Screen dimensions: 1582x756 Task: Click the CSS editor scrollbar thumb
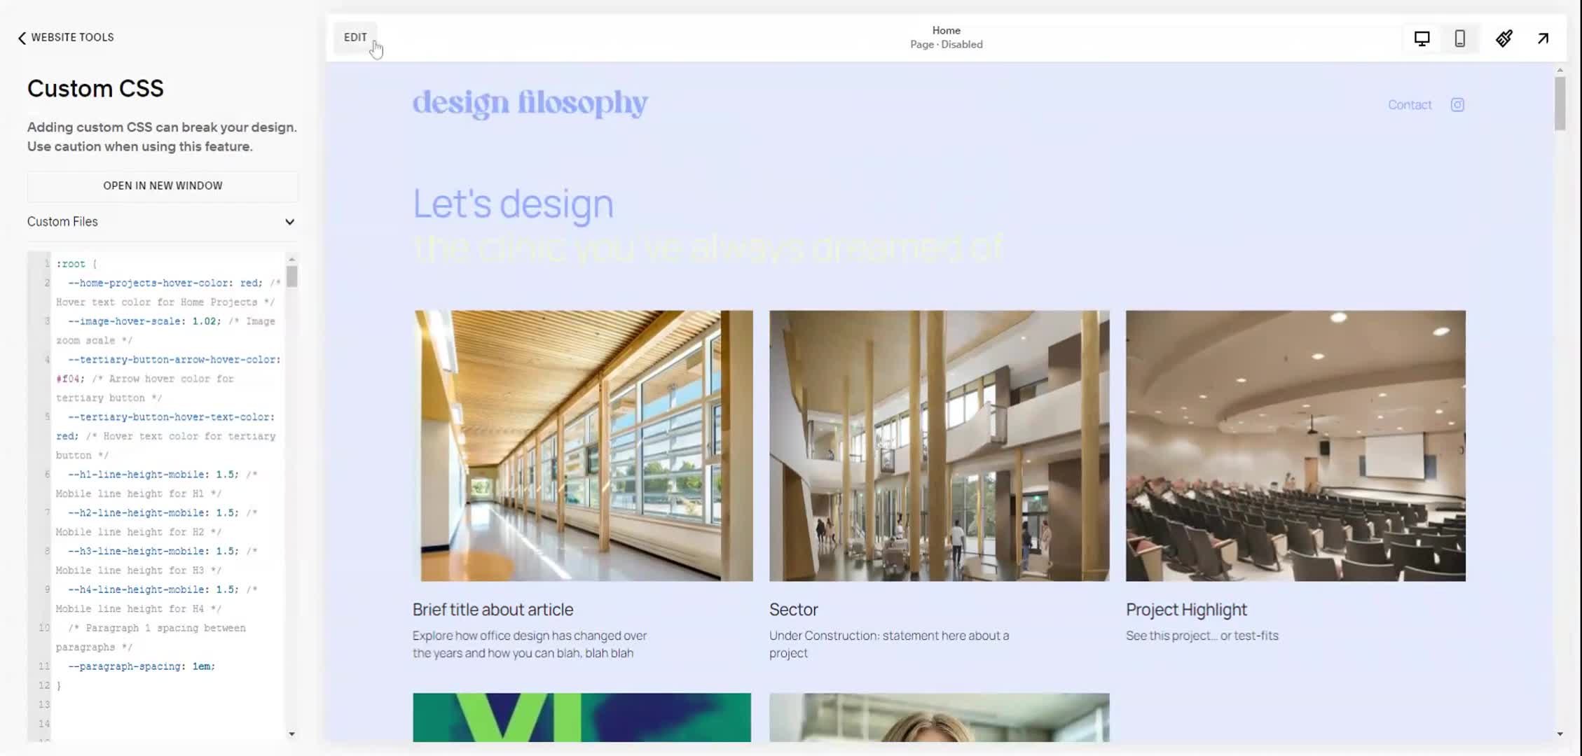pos(292,276)
